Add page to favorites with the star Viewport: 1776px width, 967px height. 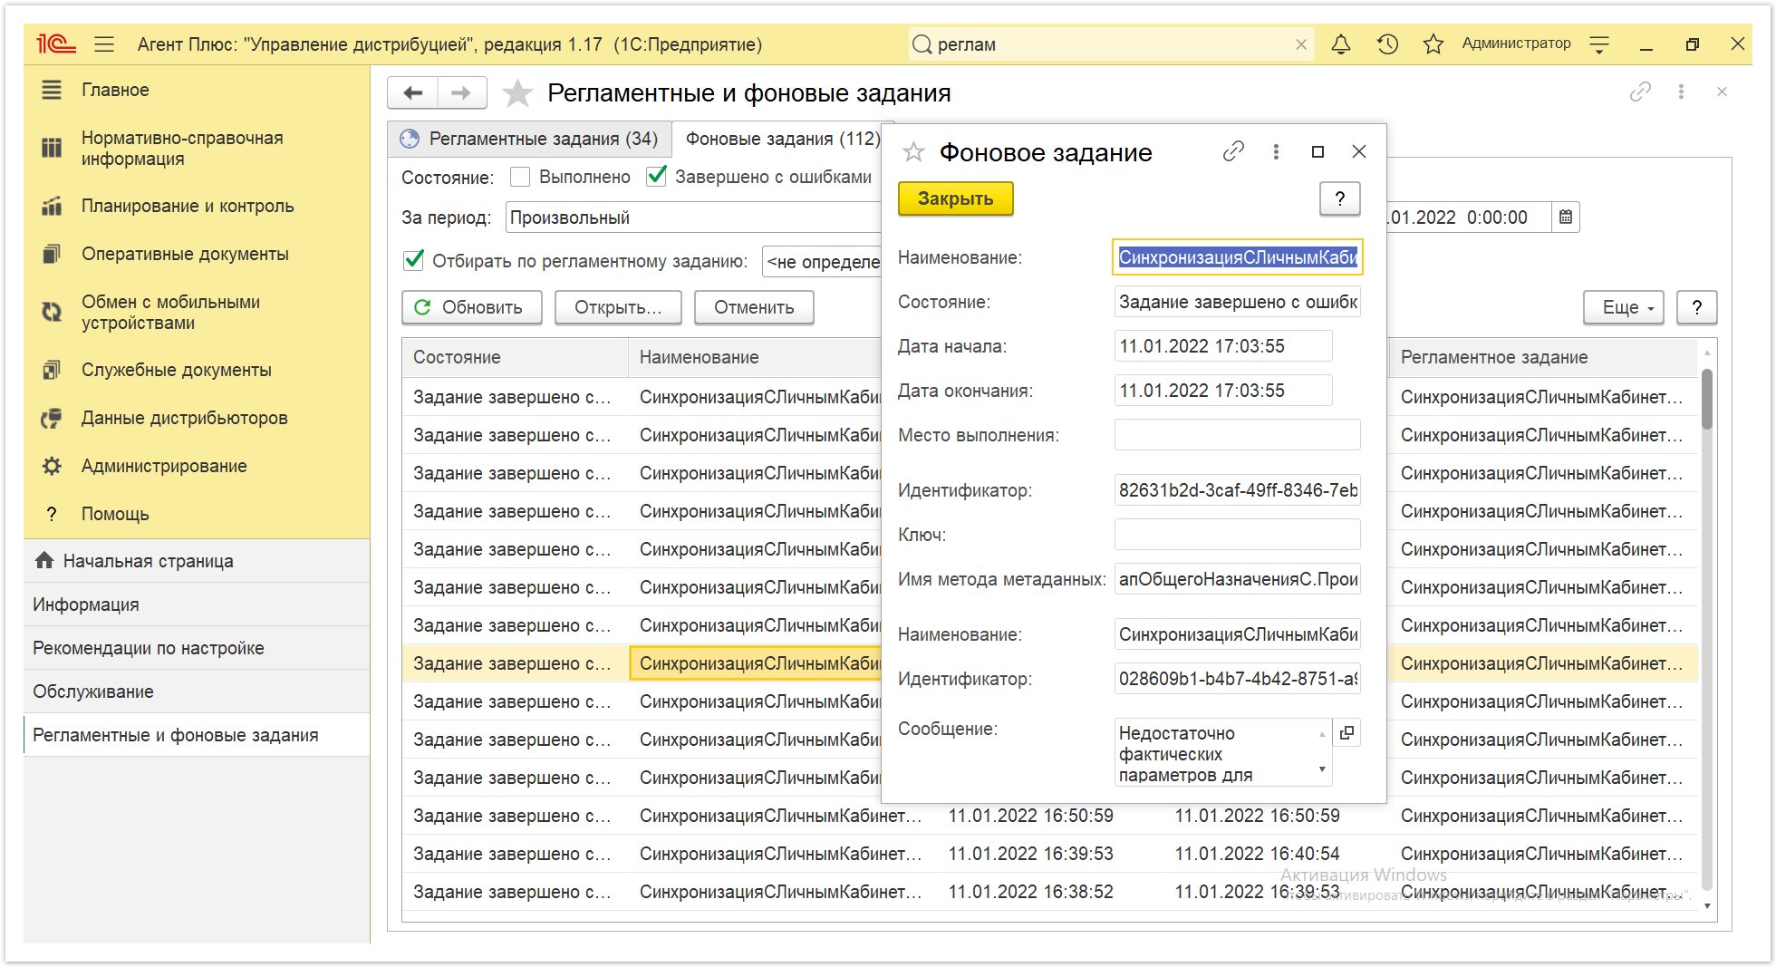coord(517,92)
